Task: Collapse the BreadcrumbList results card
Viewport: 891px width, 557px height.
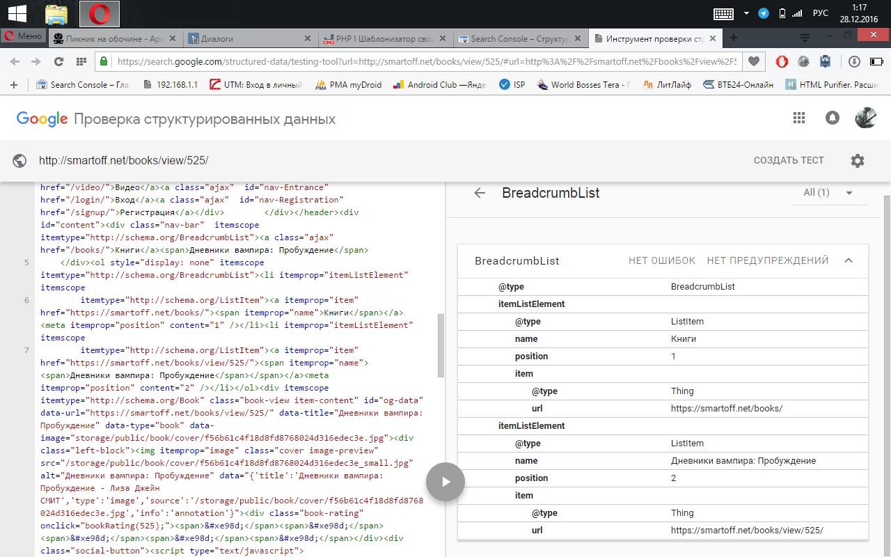Action: coord(849,260)
